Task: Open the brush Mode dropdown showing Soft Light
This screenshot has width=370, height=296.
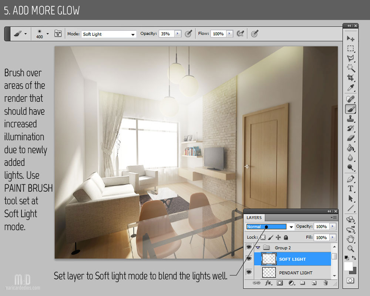Action: click(109, 34)
